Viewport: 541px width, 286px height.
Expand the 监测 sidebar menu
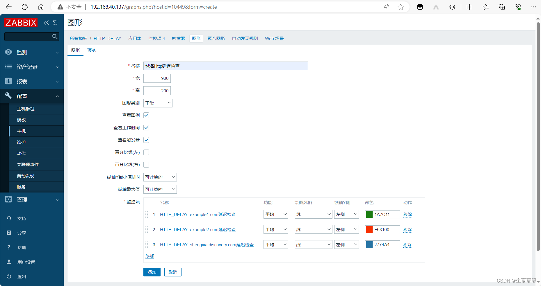point(32,52)
